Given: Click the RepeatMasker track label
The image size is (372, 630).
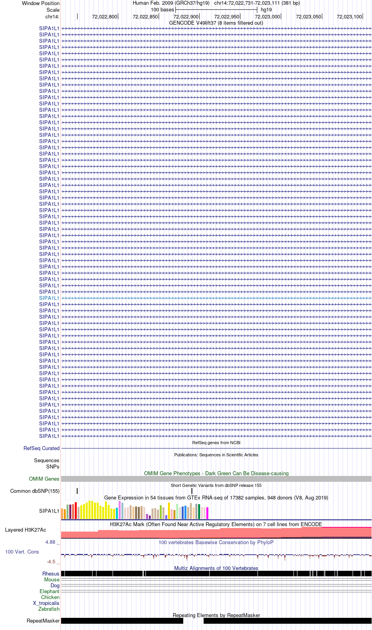Looking at the screenshot, I should pos(43,621).
